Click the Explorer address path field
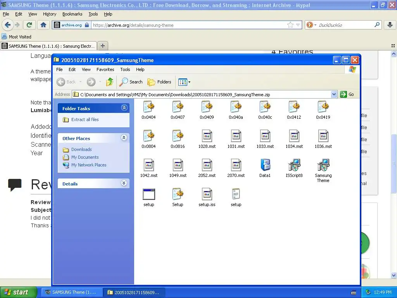The width and height of the screenshot is (397, 298). [205, 95]
